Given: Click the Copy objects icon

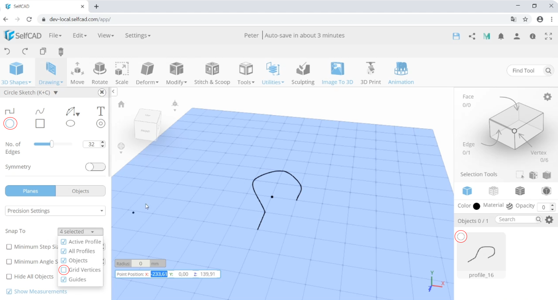Looking at the screenshot, I should point(43,52).
